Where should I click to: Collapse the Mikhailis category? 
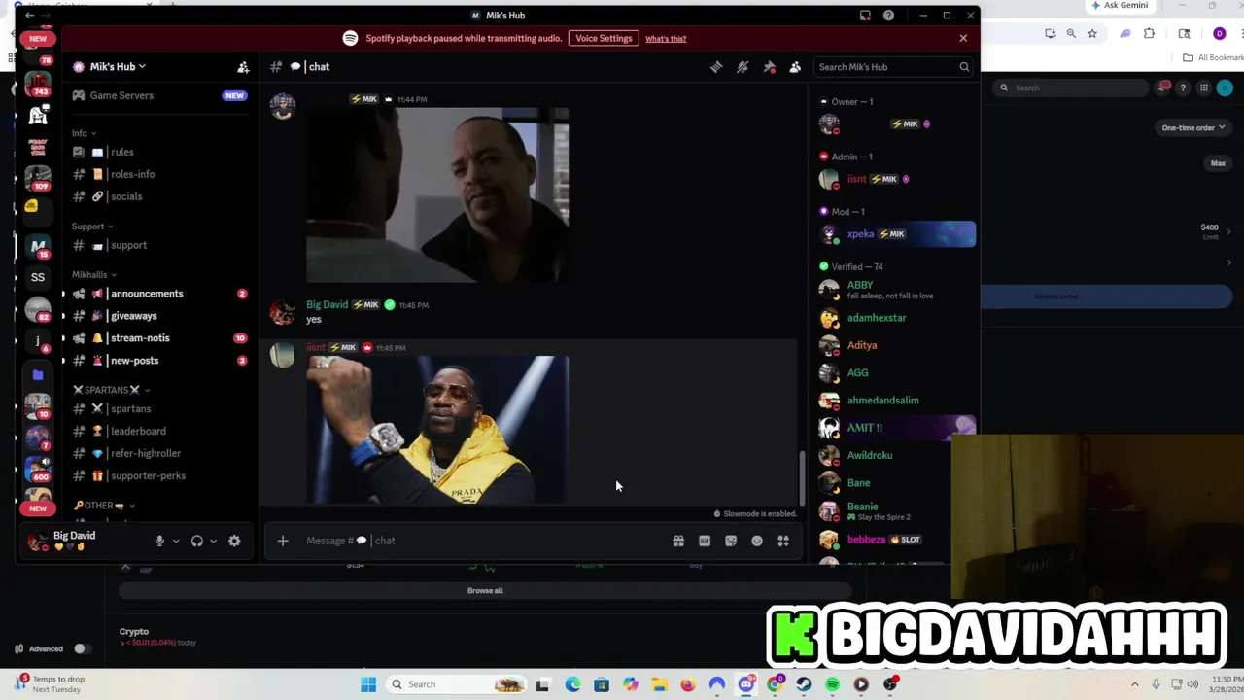[93, 275]
